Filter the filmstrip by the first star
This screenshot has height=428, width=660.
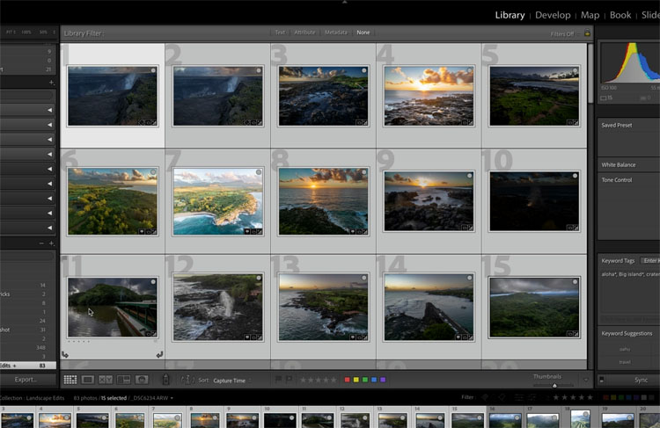click(556, 397)
